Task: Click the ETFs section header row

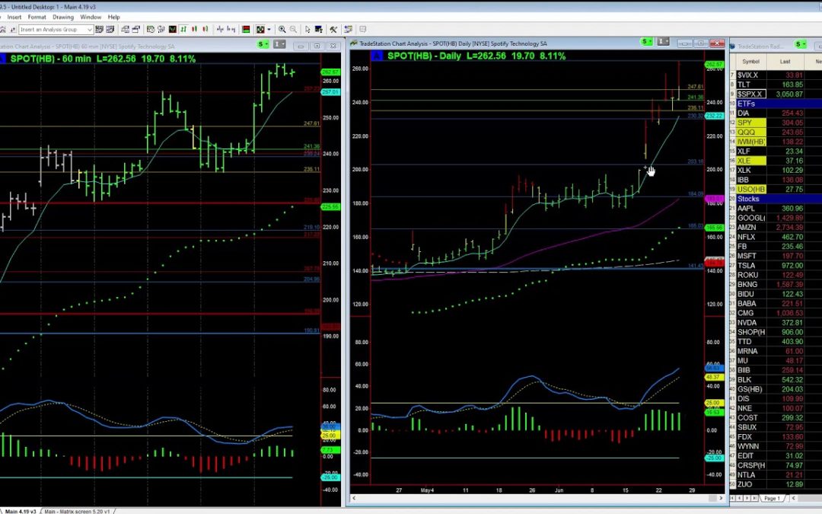Action: click(x=779, y=104)
